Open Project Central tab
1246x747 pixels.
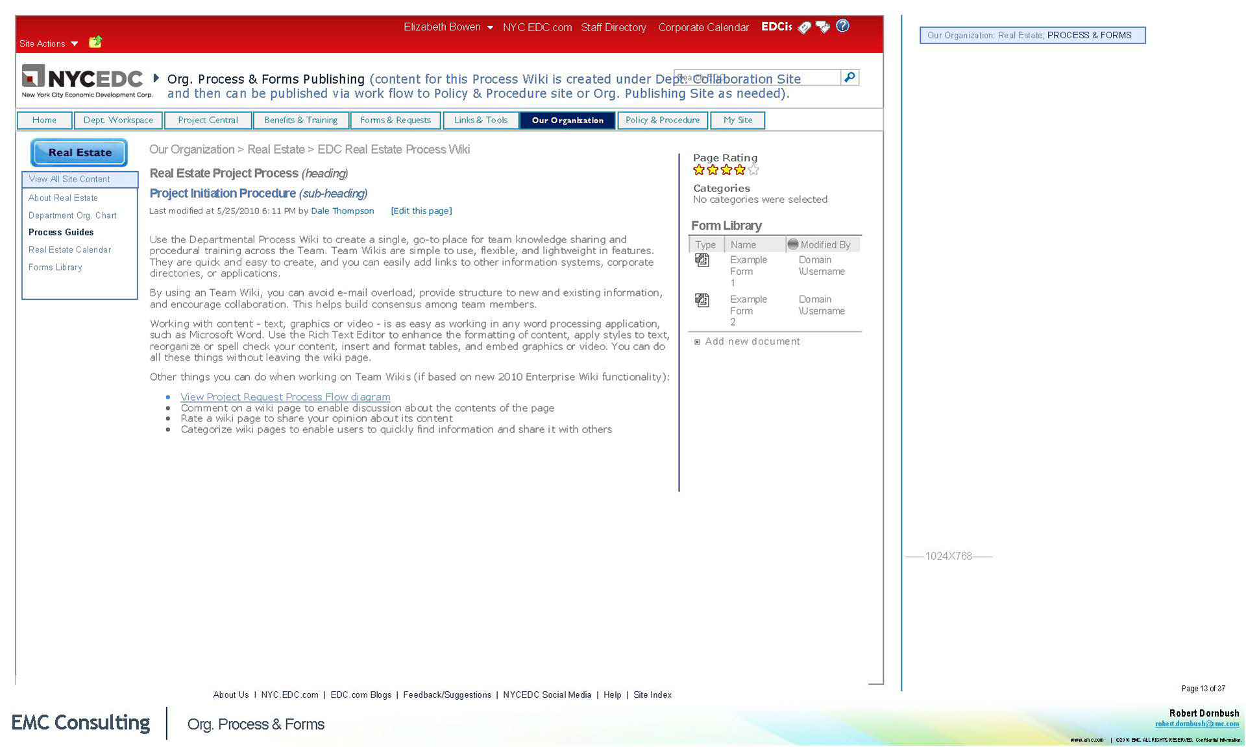pos(208,120)
